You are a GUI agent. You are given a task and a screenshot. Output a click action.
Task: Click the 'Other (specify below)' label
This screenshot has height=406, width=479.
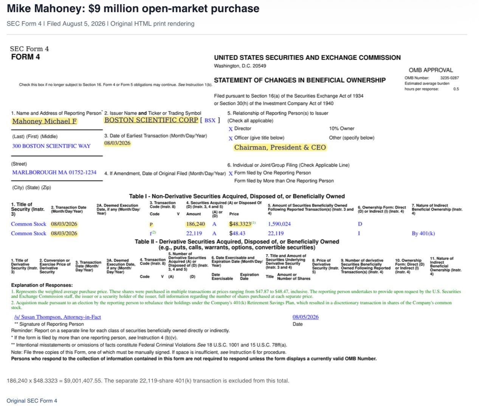tap(352, 138)
